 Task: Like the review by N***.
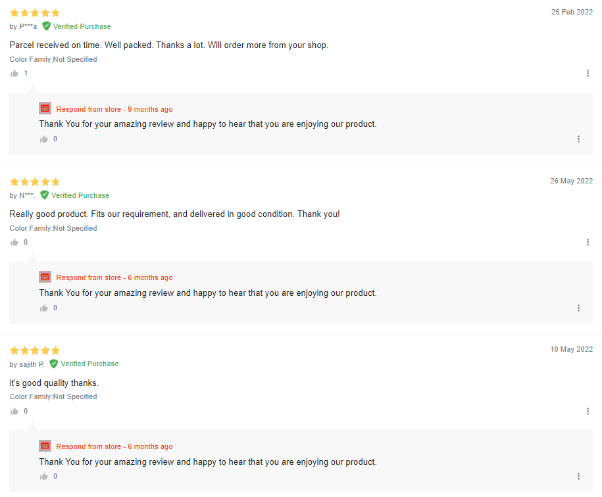(x=14, y=243)
